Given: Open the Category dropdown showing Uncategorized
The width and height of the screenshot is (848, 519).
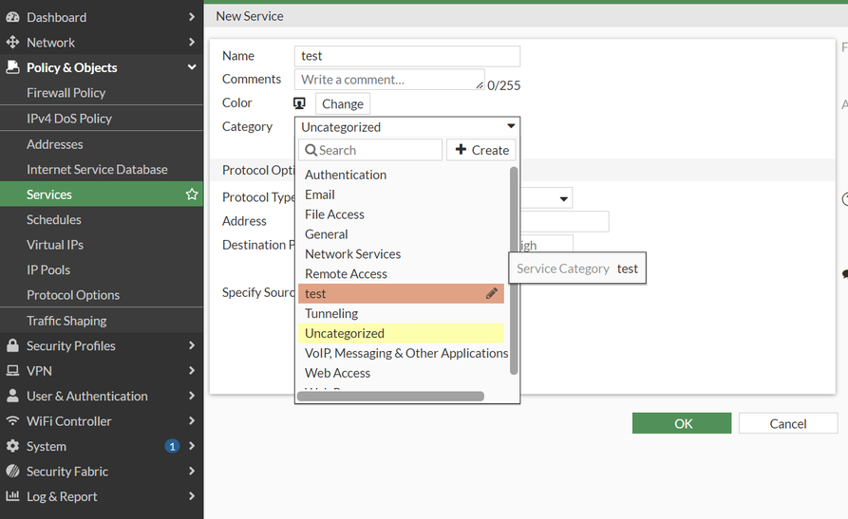Looking at the screenshot, I should click(x=407, y=127).
